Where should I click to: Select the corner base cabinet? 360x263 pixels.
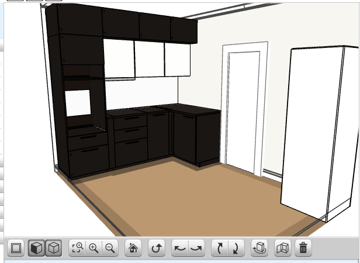coord(193,137)
